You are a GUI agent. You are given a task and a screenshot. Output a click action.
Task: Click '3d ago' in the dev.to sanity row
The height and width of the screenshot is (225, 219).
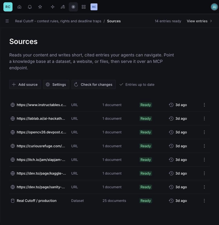[181, 187]
